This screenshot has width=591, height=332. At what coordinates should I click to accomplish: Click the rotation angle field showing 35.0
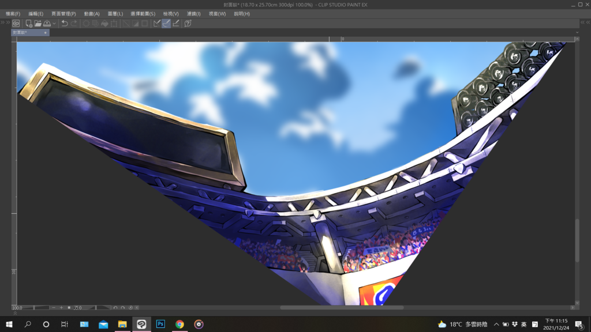[78, 308]
